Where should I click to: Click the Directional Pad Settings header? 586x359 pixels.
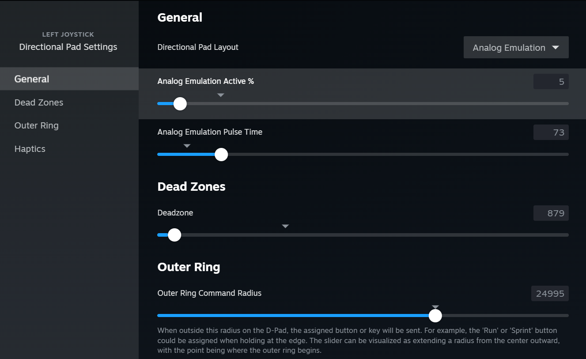(x=68, y=47)
